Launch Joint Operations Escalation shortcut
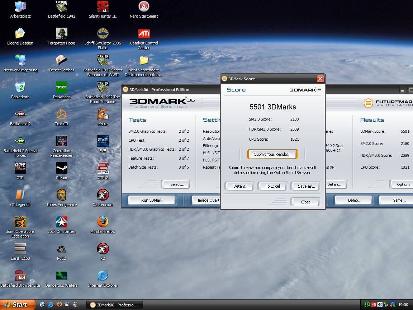This screenshot has width=413, height=310. tap(20, 227)
